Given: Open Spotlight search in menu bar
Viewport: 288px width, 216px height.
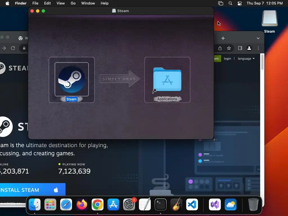Looking at the screenshot, I should (230, 3).
